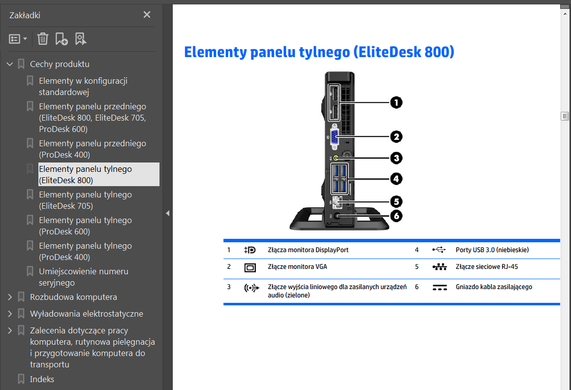This screenshot has width=571, height=390.
Task: Click the heading Elementy panelu tylnego (EliteDesk 800)
Action: coord(319,52)
